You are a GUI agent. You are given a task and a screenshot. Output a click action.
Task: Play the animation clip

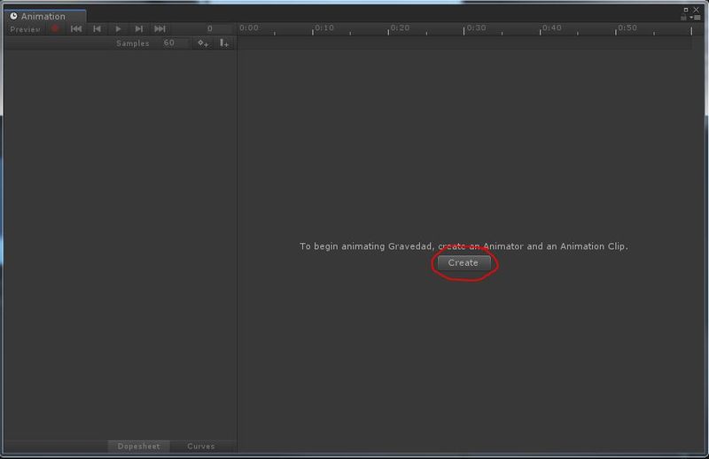(118, 29)
